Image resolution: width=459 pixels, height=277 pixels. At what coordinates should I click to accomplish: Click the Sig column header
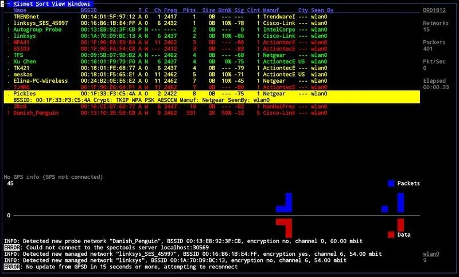pos(239,10)
